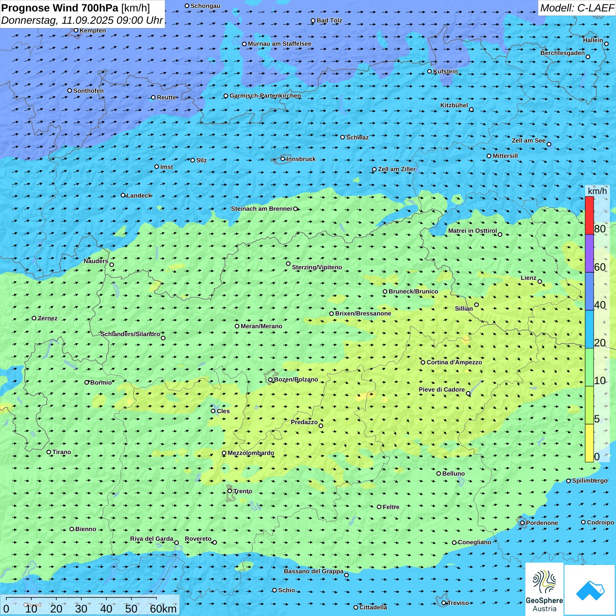Click the Modell: C-LAEF label
616x616 pixels.
(576, 8)
